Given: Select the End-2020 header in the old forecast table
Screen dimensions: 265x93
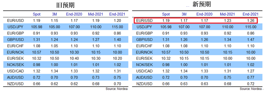Looking at the screenshot, I should pos(74,14).
